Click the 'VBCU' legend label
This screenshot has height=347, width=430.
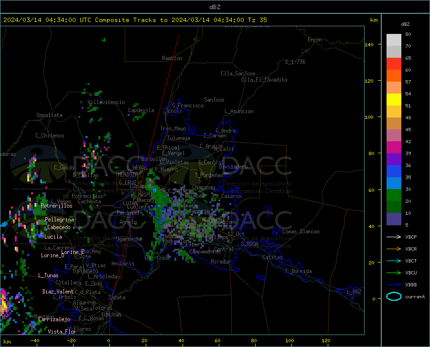coord(411,273)
